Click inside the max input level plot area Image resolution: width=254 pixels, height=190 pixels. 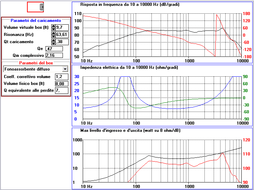(x=162, y=161)
